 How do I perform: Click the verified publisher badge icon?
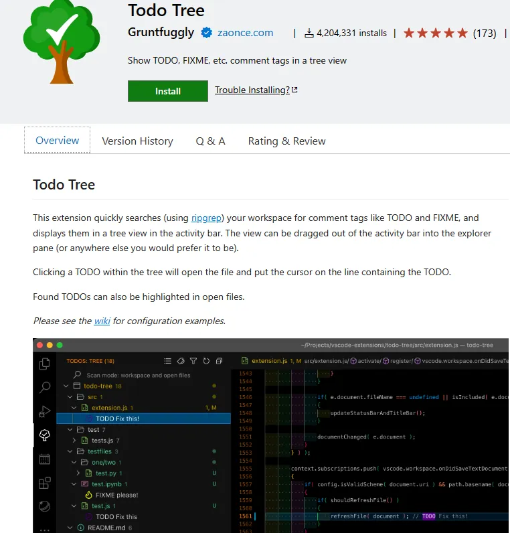click(x=206, y=33)
